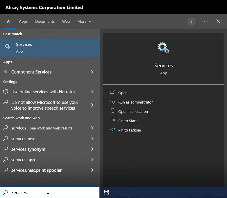Choose Run as administrator

tap(135, 102)
